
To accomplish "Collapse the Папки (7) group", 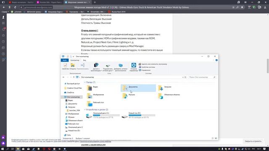I will pyautogui.click(x=85, y=82).
